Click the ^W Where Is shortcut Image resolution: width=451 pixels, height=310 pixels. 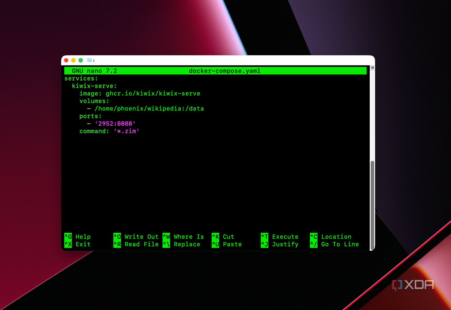[x=183, y=237]
